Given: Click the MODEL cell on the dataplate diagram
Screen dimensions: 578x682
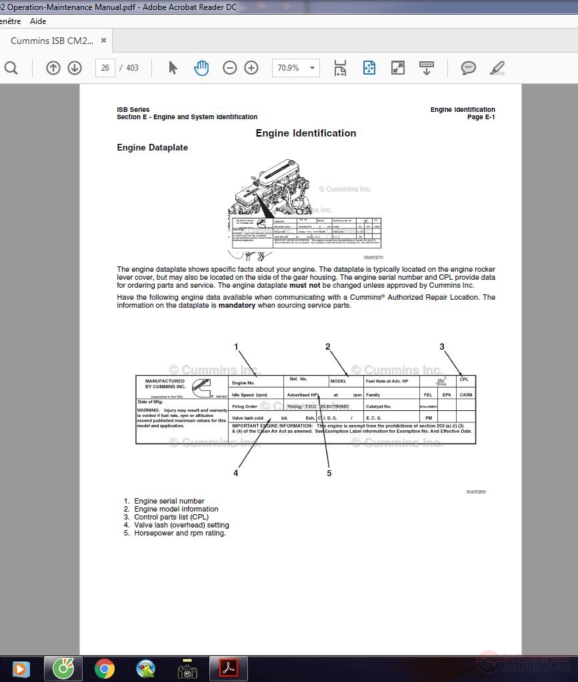Looking at the screenshot, I should 346,382.
